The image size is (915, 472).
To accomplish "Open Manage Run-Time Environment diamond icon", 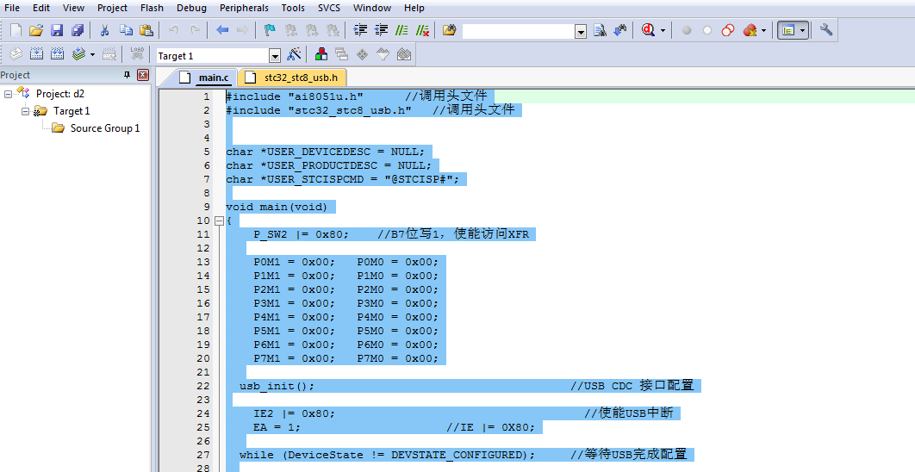I will [362, 55].
